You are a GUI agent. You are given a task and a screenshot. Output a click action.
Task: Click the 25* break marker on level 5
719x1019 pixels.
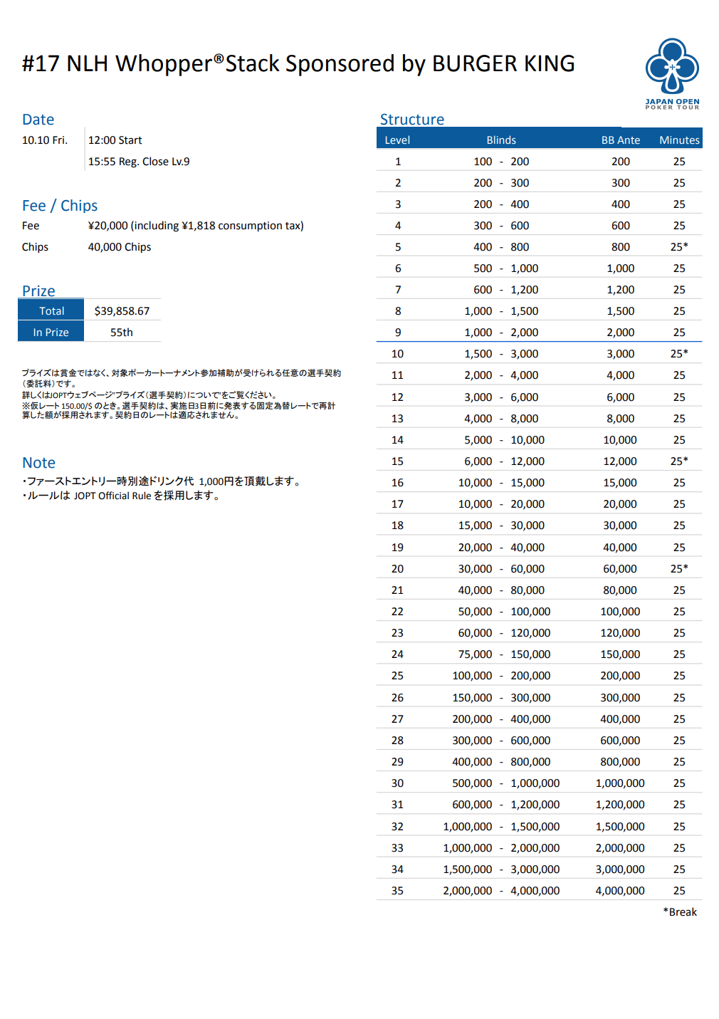click(679, 247)
